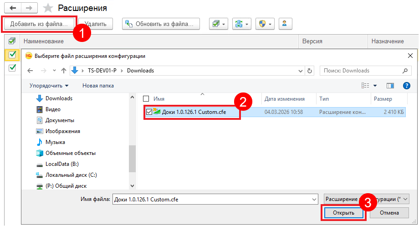Screen dimensions: 419x226
Task: Go up one folder level arrow
Action: pyautogui.click(x=64, y=71)
